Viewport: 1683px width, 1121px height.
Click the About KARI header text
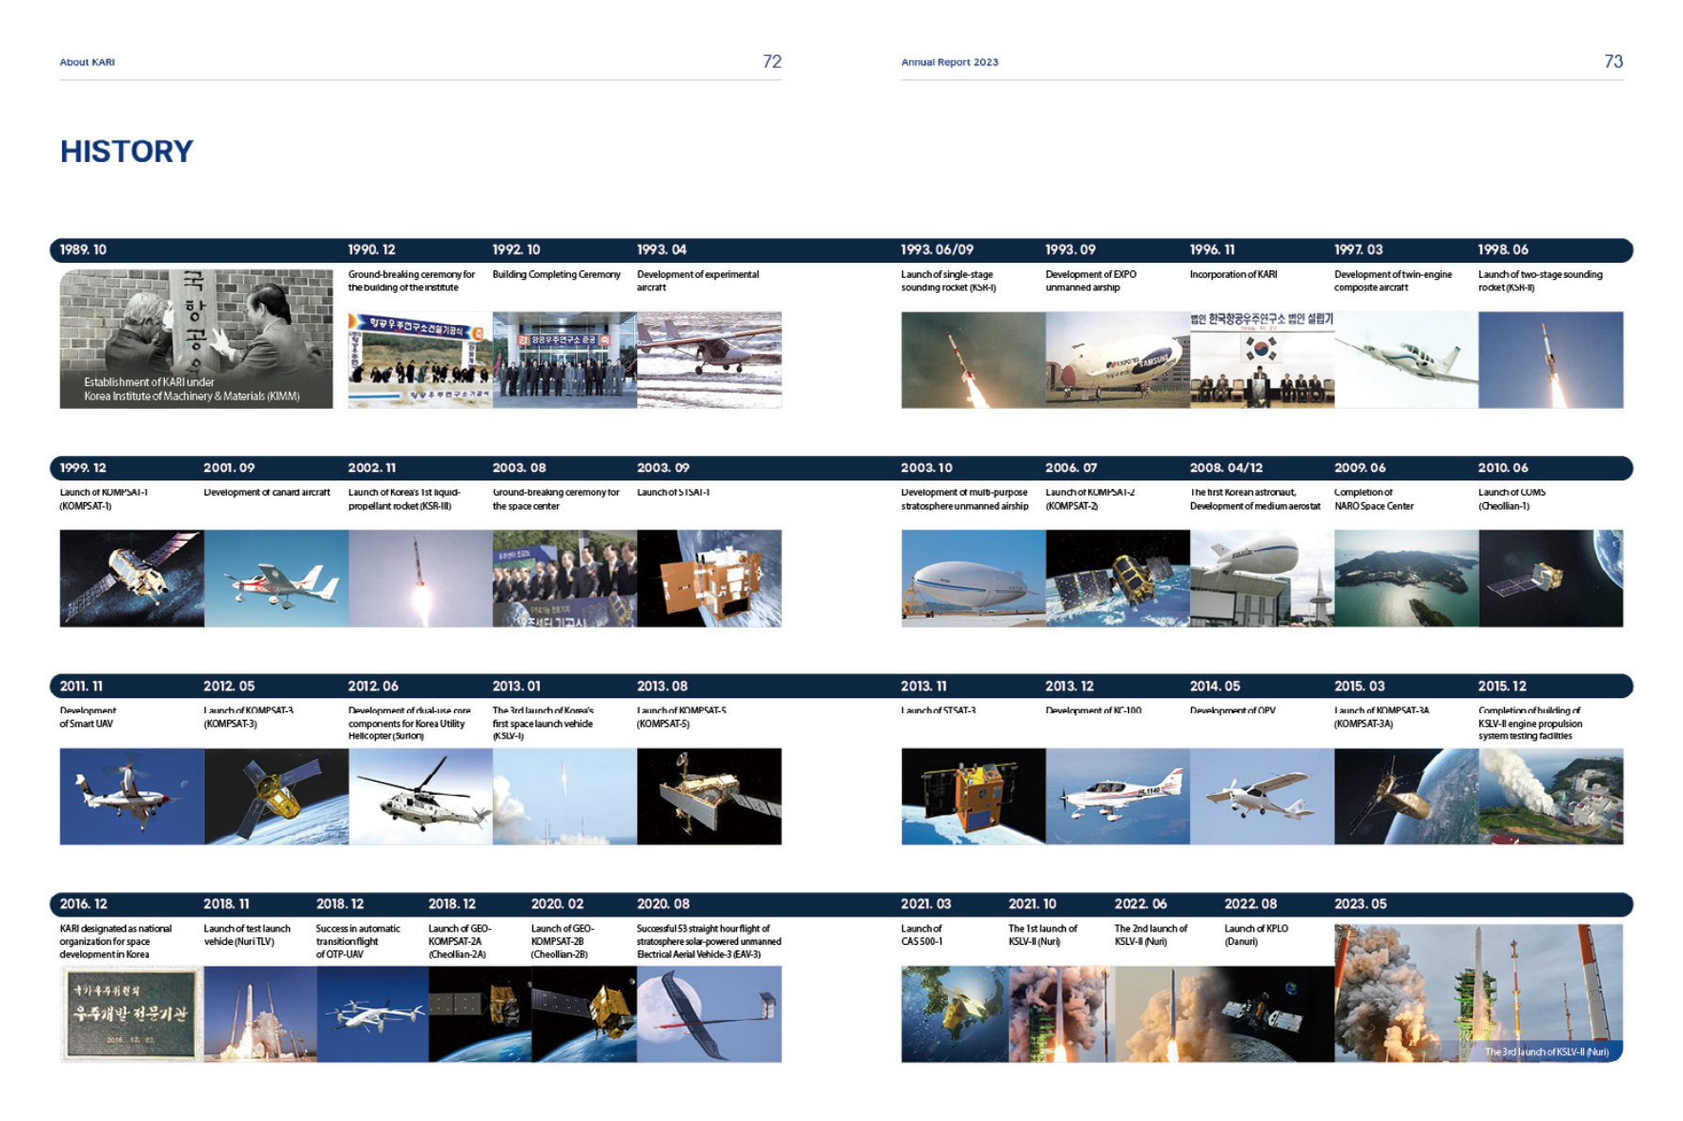[87, 62]
